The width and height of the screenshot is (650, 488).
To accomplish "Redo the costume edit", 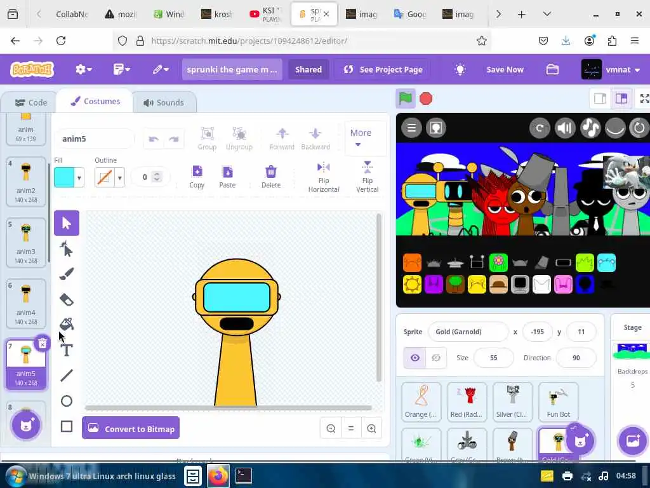I will point(174,139).
